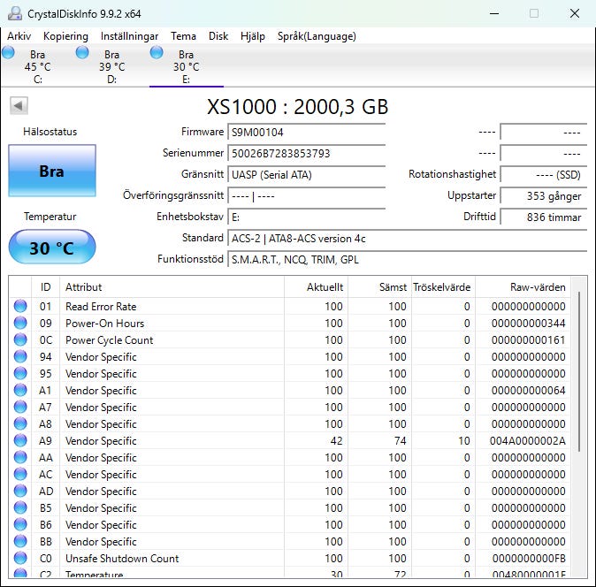Click the Unsafe Shutdown Count attribute name
This screenshot has height=587, width=596.
(x=122, y=558)
